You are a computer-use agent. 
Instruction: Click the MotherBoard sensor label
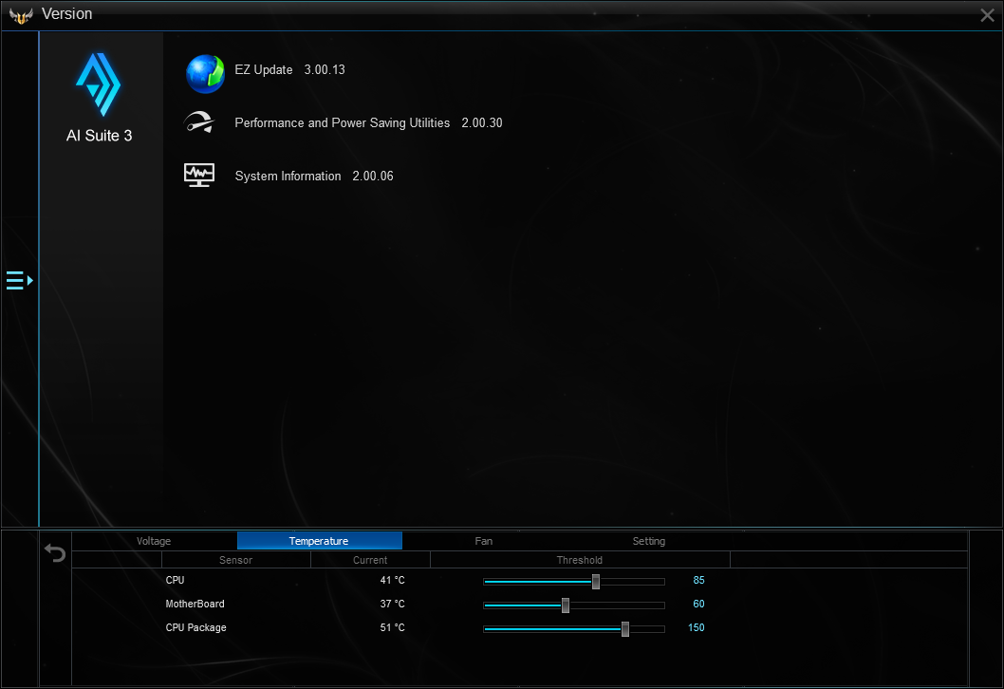(x=195, y=604)
